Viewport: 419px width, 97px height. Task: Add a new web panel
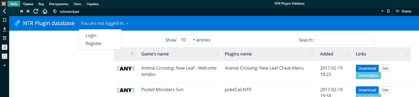tap(4, 65)
